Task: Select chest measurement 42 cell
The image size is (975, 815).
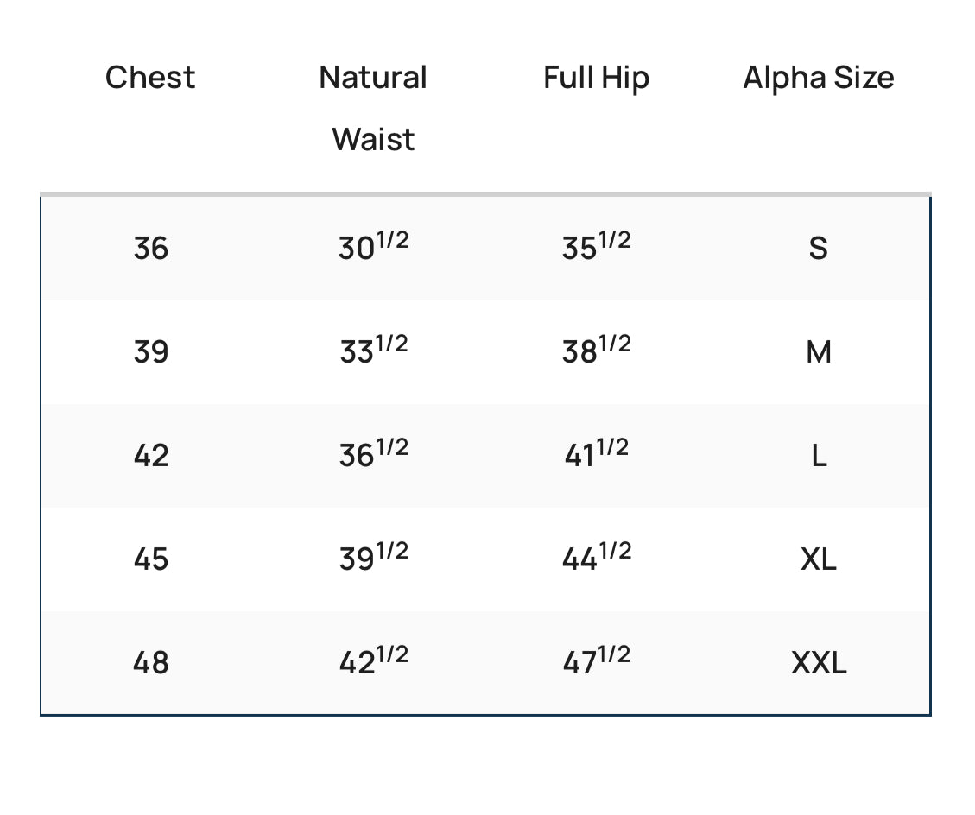Action: pyautogui.click(x=151, y=455)
